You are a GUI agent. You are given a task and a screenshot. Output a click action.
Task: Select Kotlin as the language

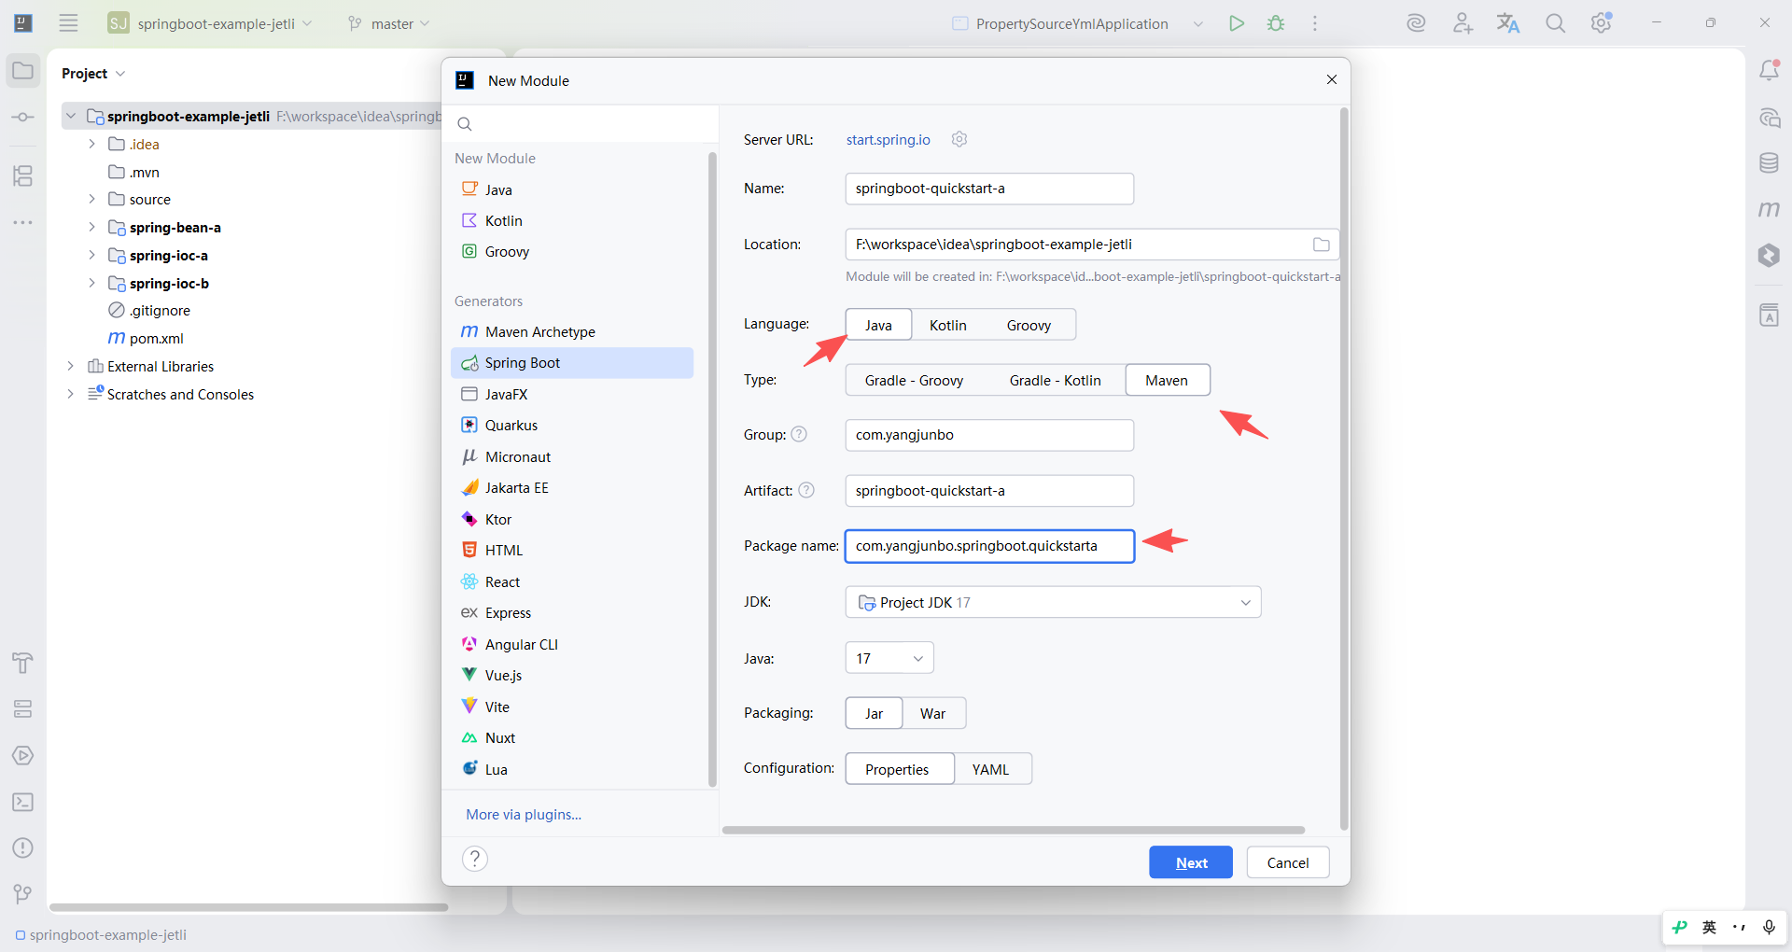coord(948,325)
